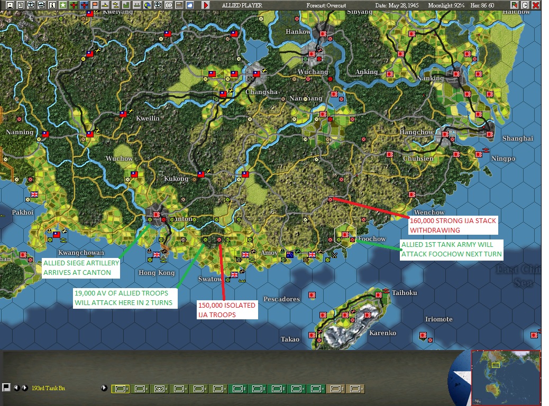Select the Chinese flag unit at Changsha
Image resolution: width=549 pixels, height=406 pixels.
(257, 73)
